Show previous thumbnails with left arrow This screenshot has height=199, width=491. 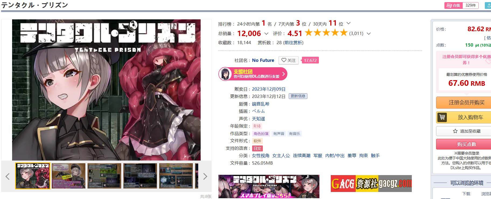(x=8, y=176)
